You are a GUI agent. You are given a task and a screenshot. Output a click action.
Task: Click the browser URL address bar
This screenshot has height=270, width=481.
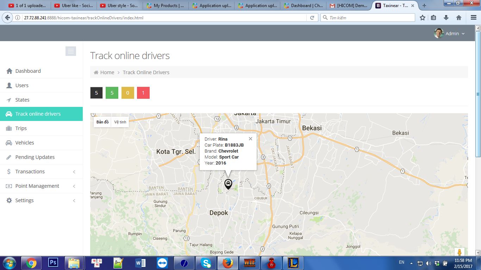click(164, 18)
